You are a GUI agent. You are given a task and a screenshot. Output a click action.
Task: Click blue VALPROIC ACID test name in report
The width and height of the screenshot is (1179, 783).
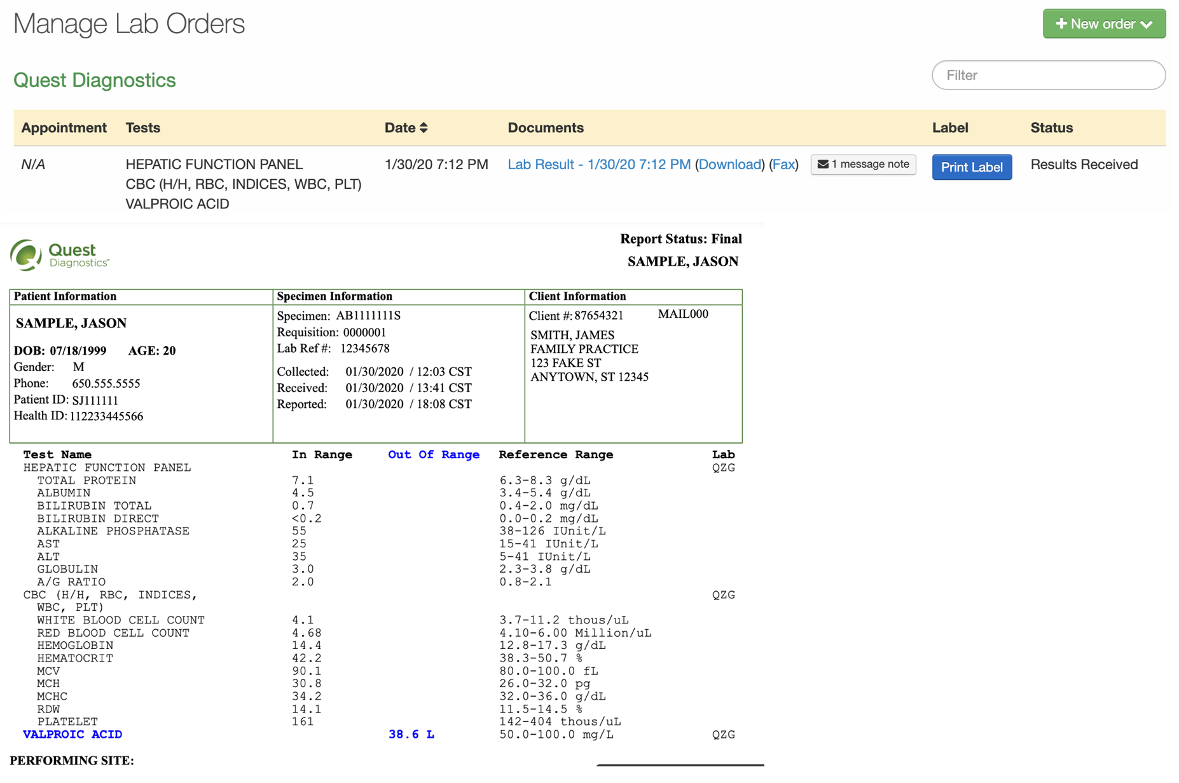tap(72, 735)
